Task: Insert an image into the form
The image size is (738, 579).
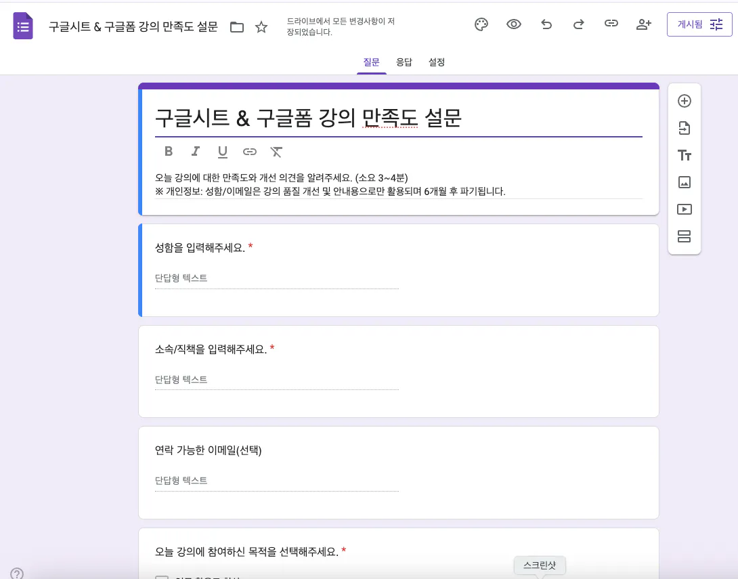Action: (685, 182)
